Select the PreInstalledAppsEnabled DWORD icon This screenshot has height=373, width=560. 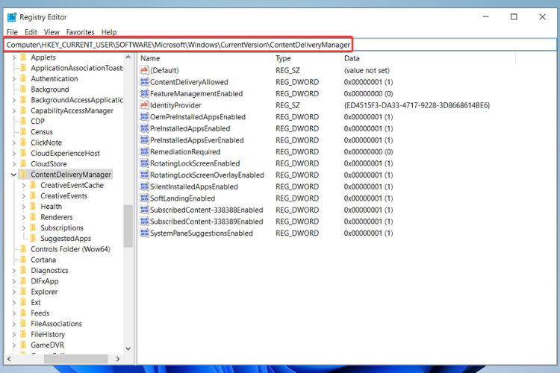(x=144, y=128)
